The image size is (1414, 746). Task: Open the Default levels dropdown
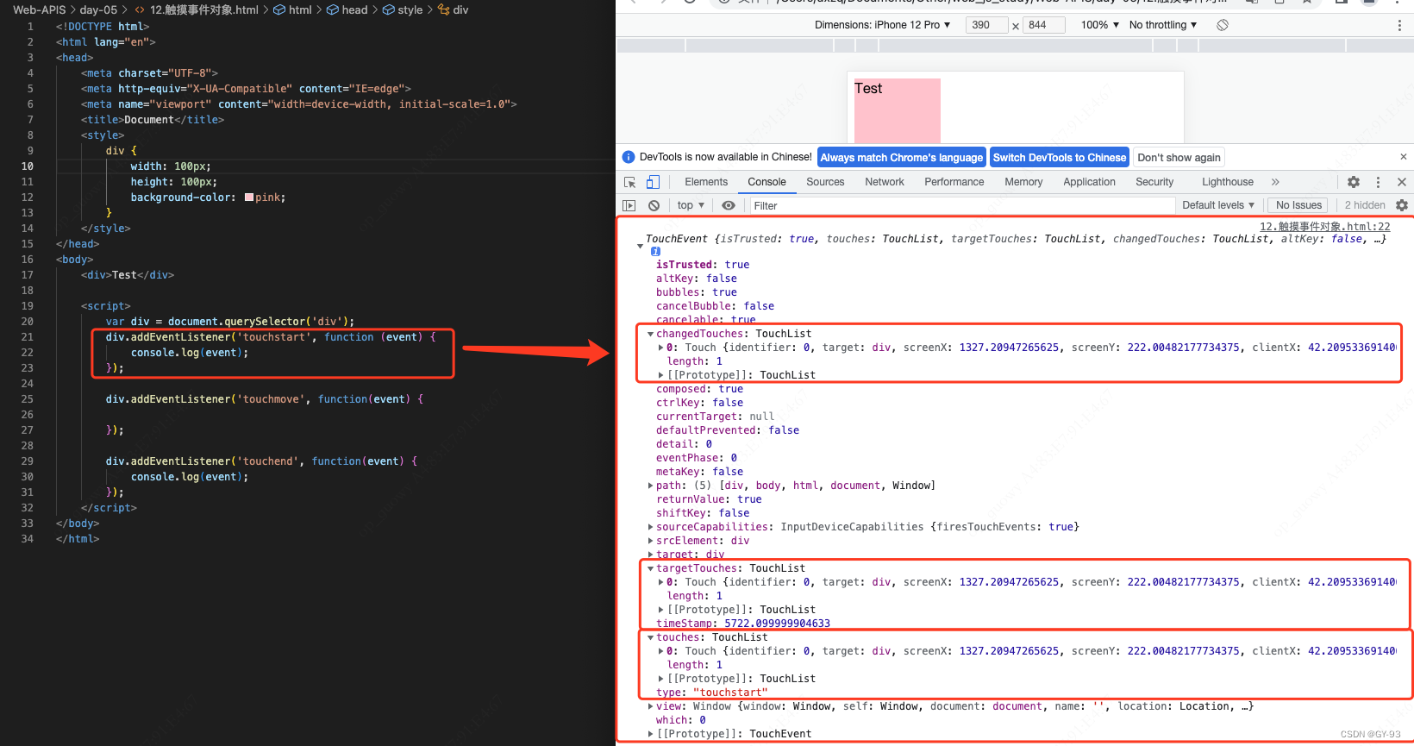tap(1218, 205)
